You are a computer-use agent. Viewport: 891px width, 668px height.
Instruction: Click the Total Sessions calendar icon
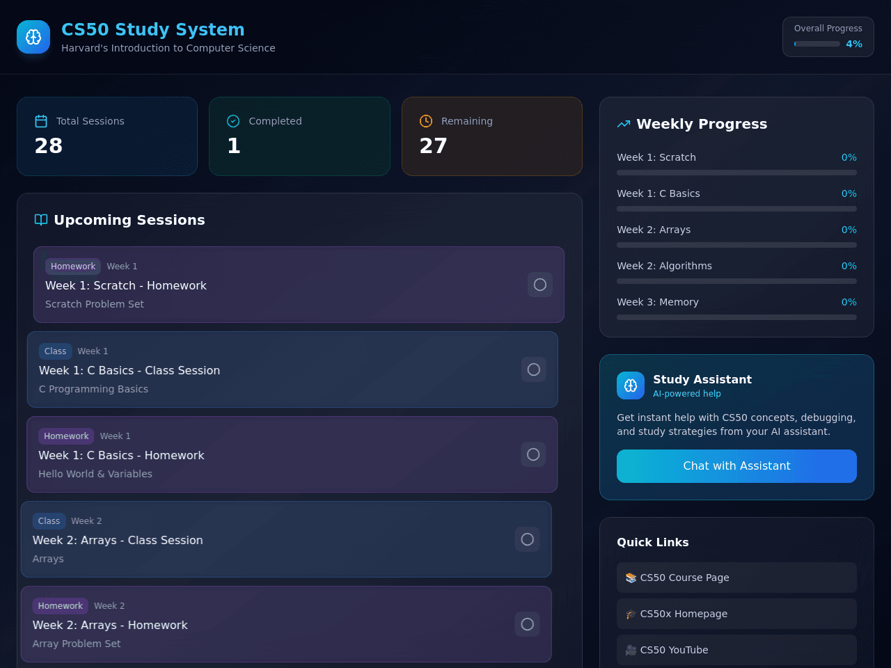pos(41,121)
